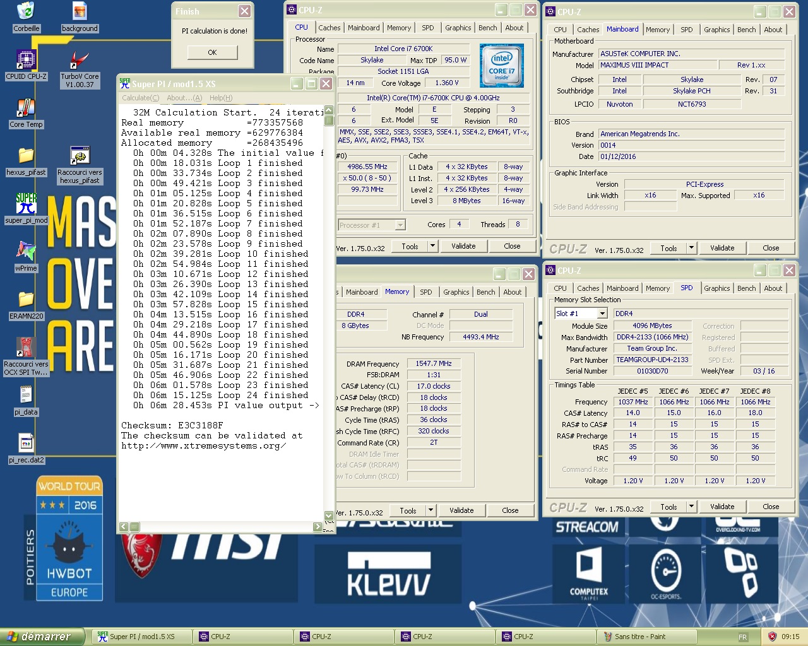
Task: Click the Core Voltage value 1.360 V
Action: click(446, 83)
